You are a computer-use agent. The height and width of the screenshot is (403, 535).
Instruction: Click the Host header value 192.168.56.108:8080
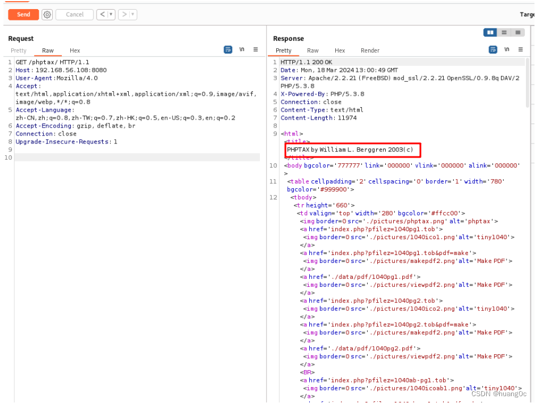(x=71, y=70)
